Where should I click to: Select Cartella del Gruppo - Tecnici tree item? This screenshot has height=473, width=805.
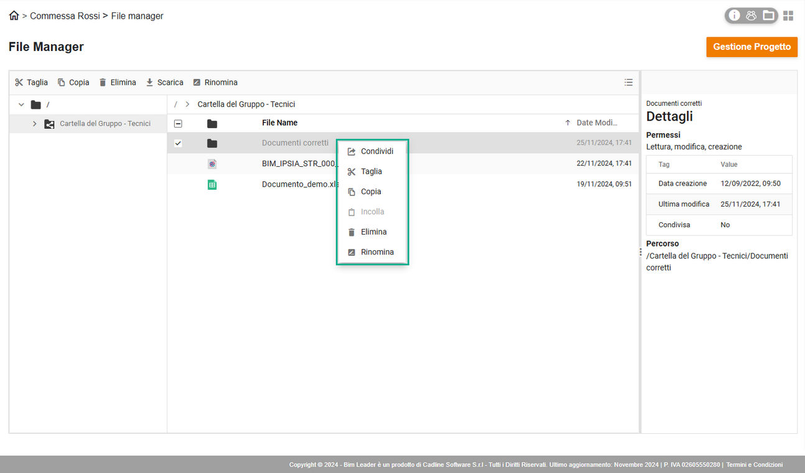pyautogui.click(x=88, y=124)
